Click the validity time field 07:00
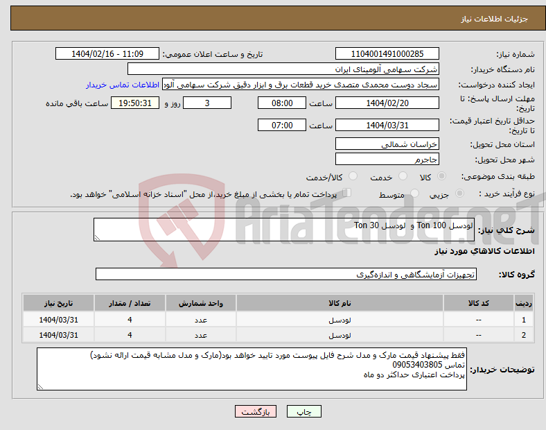Viewport: 546px width, 430px height. (282, 125)
